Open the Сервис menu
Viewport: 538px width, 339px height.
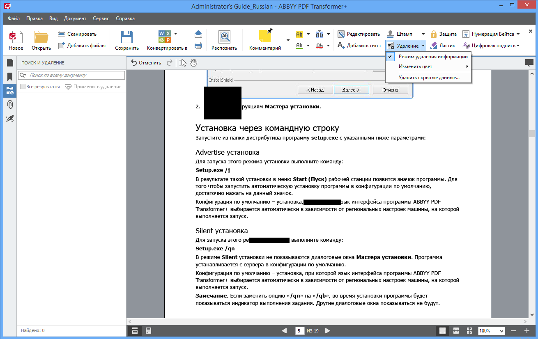[x=101, y=18]
